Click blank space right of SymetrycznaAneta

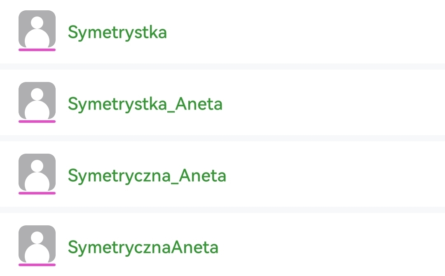click(330, 248)
